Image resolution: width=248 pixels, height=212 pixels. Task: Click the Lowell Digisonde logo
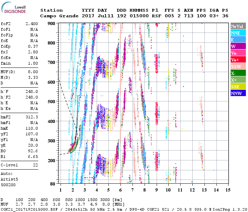click(13, 7)
